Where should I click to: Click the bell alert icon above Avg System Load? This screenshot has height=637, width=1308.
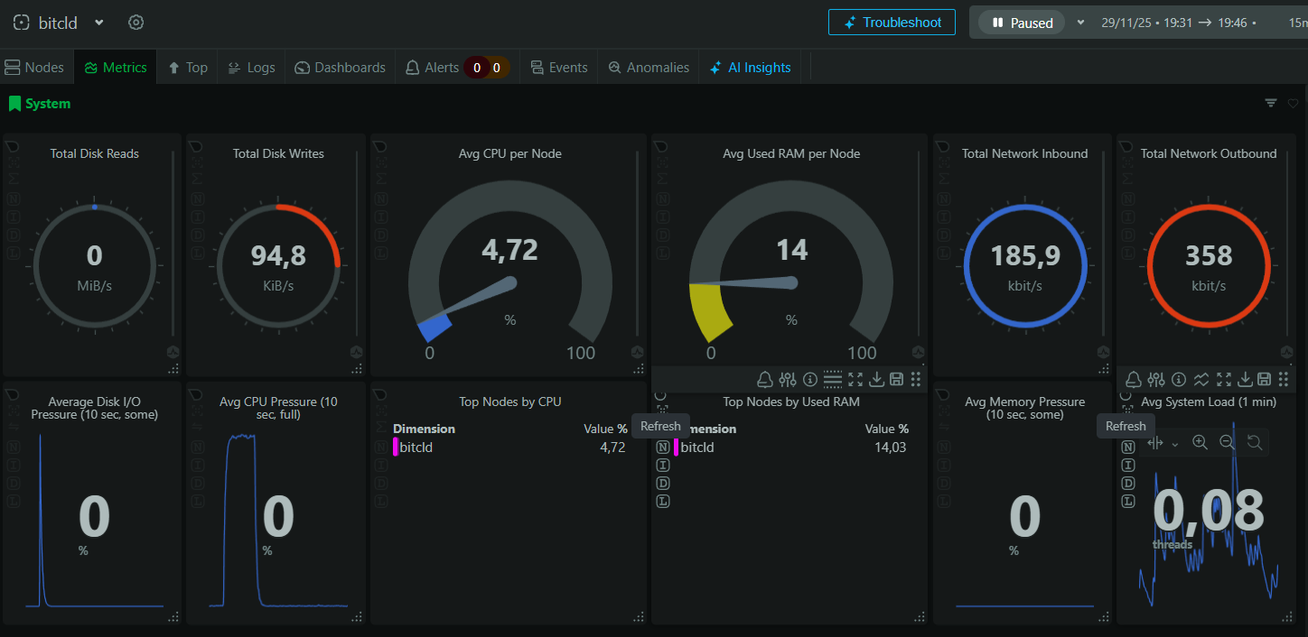[x=1133, y=379]
